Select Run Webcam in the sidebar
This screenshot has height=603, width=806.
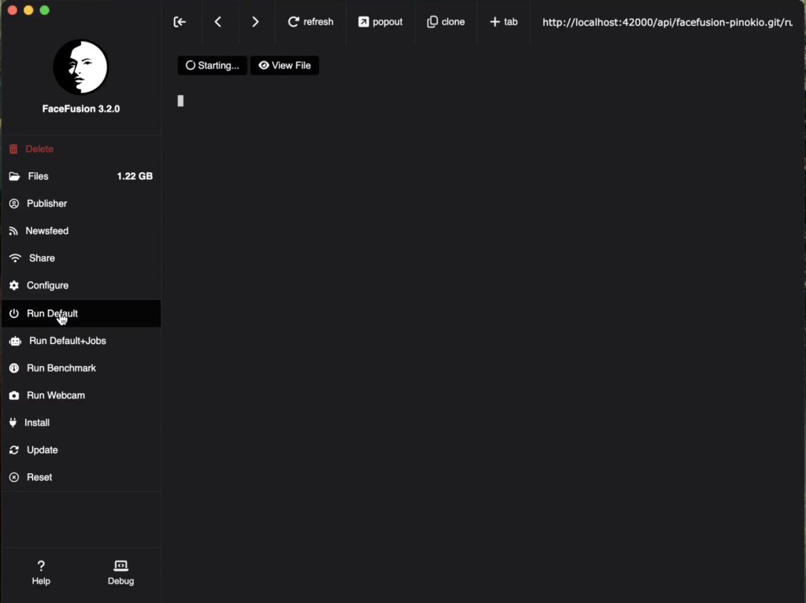click(x=81, y=395)
